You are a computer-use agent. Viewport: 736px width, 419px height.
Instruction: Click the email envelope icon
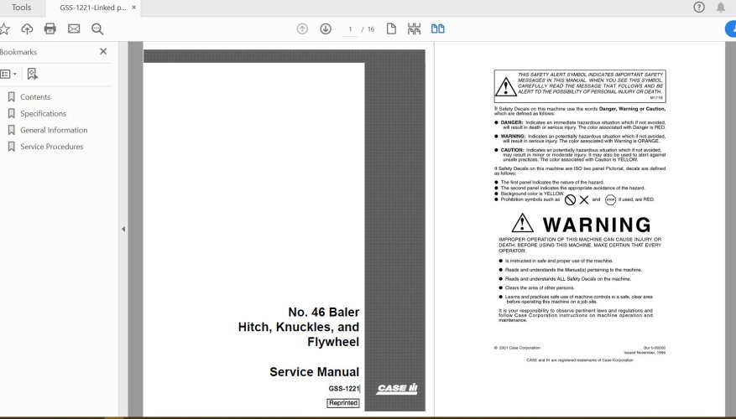(74, 28)
